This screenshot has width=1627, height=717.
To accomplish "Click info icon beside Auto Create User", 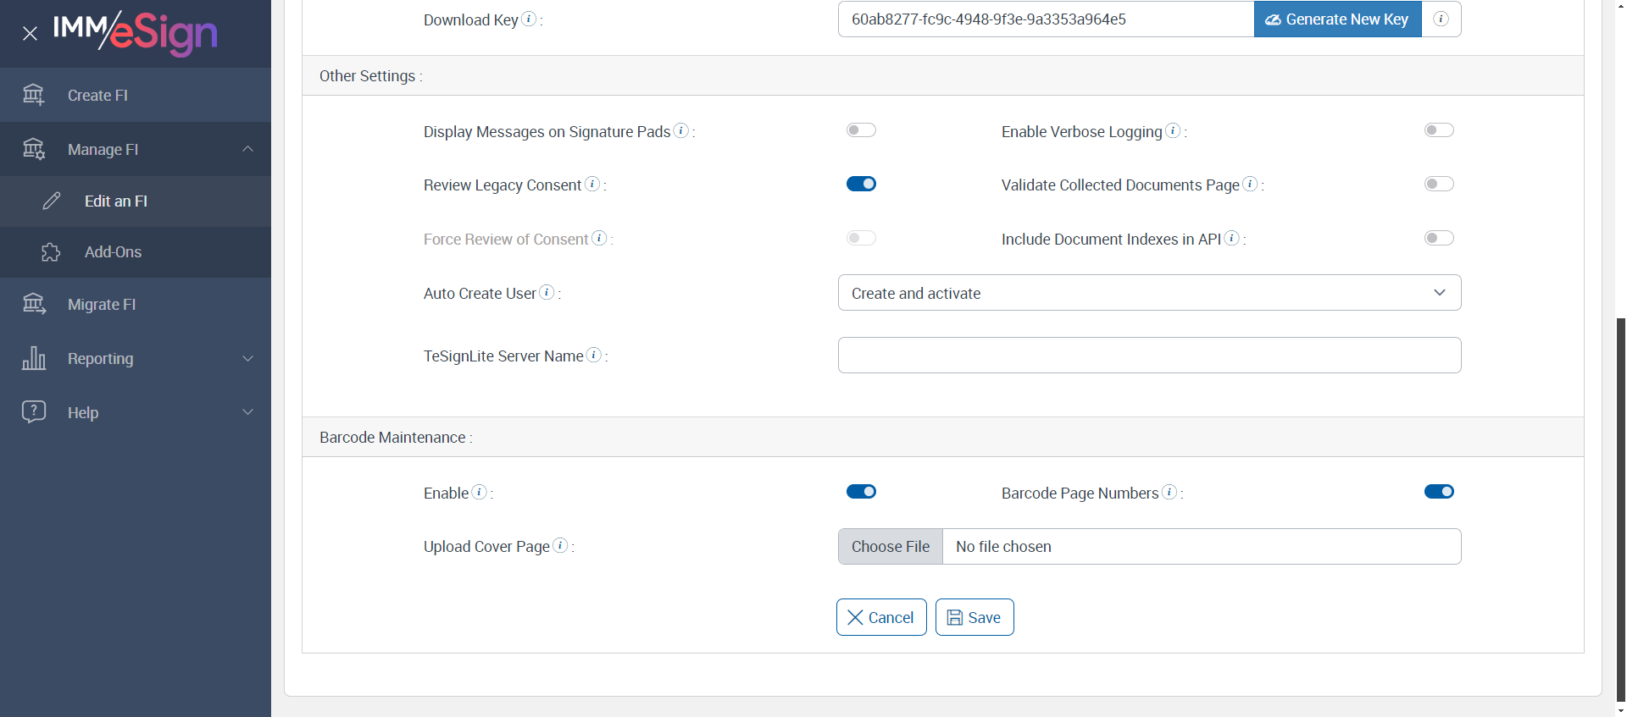I will tap(547, 292).
